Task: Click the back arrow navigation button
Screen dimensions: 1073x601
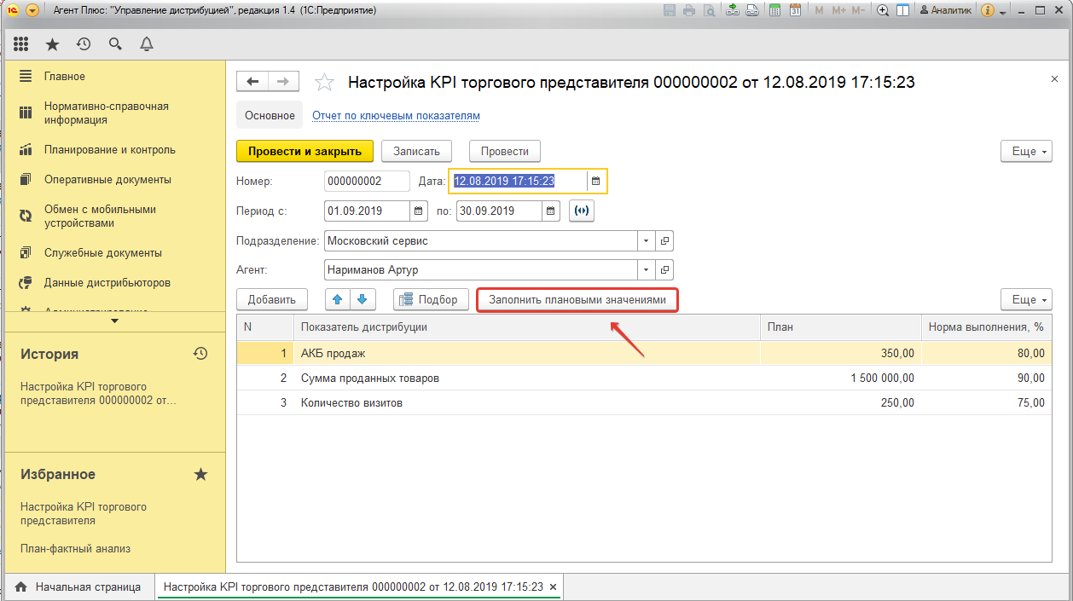Action: (252, 82)
